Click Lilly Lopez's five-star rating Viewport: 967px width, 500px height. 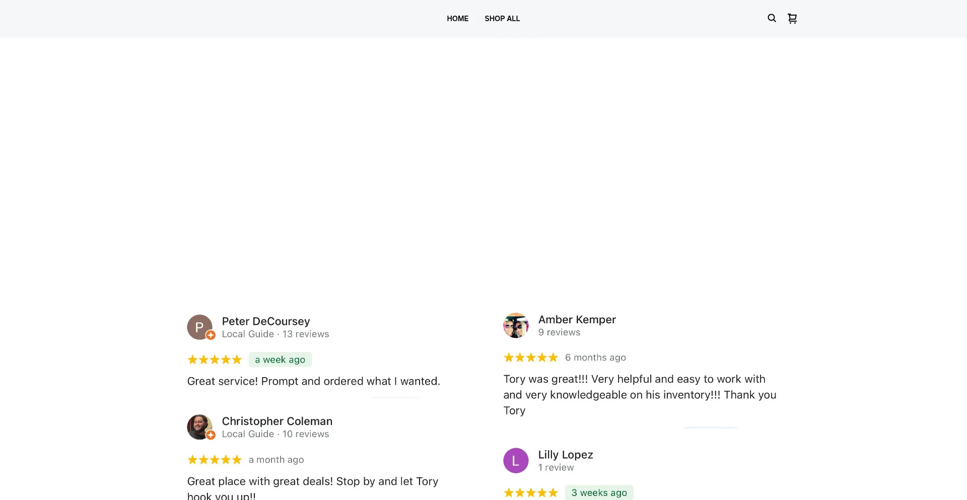531,492
